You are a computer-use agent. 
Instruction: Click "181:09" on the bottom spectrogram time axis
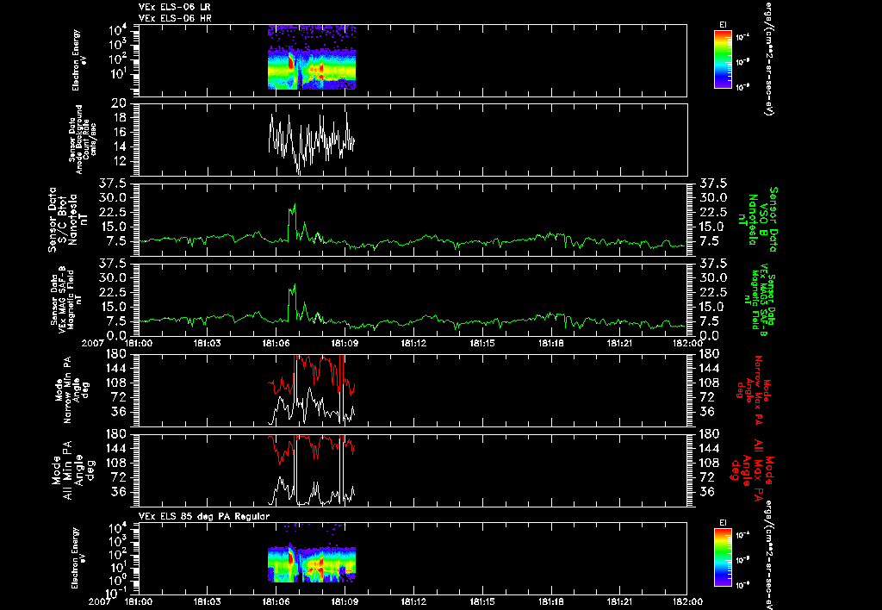coord(345,601)
